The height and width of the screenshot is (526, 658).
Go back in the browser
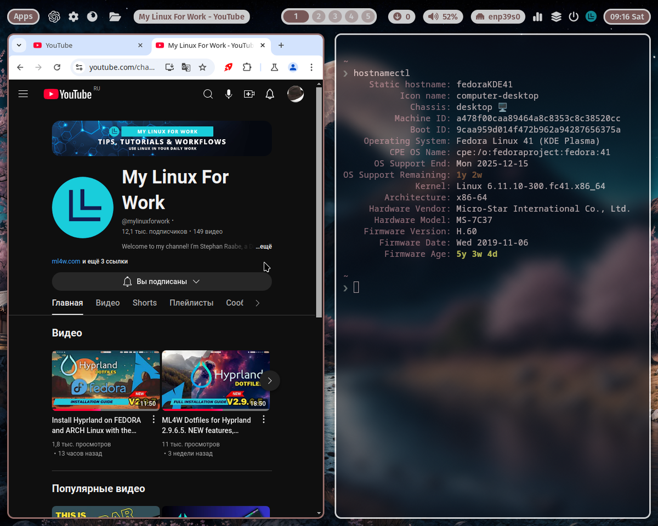click(20, 67)
